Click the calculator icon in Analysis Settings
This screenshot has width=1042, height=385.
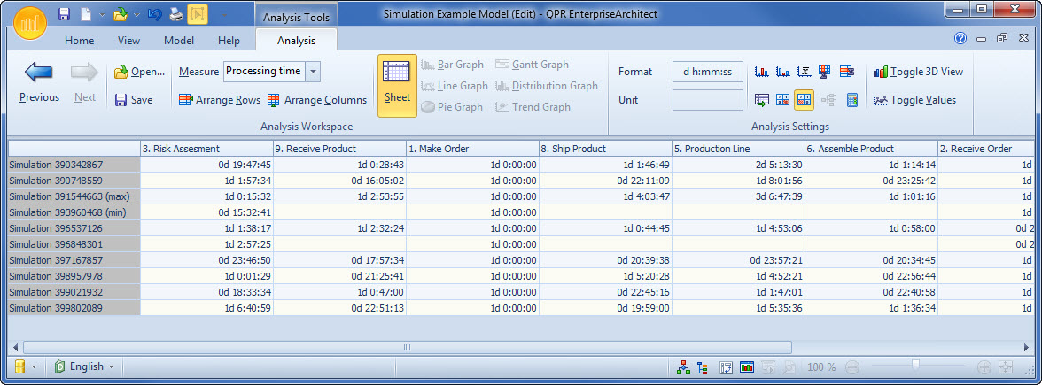click(852, 100)
